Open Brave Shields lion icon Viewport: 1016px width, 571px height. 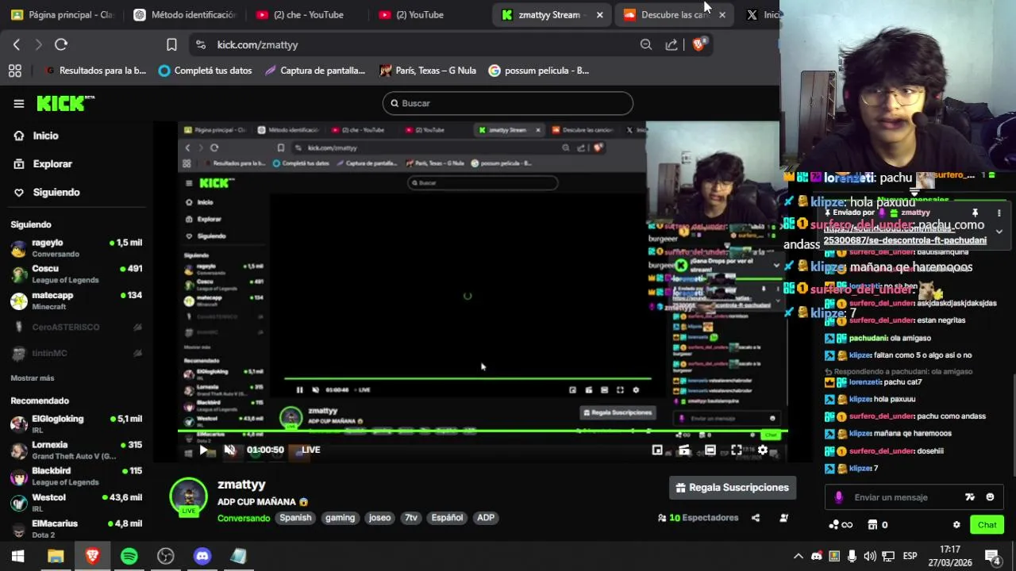click(x=698, y=45)
